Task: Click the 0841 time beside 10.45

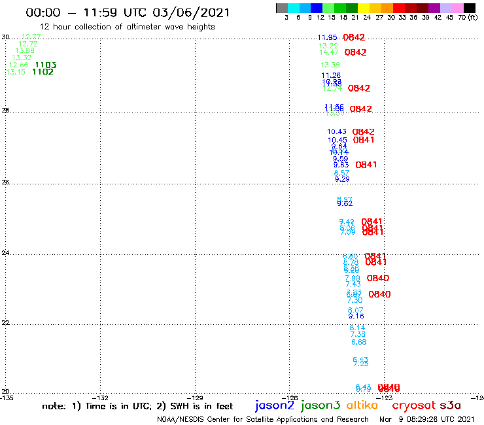Action: 364,140
